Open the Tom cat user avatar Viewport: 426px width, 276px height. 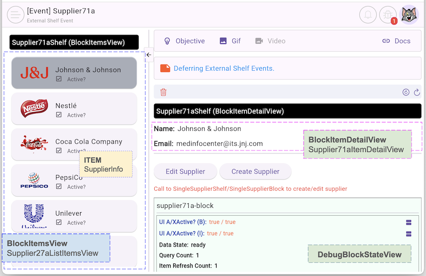click(x=410, y=14)
